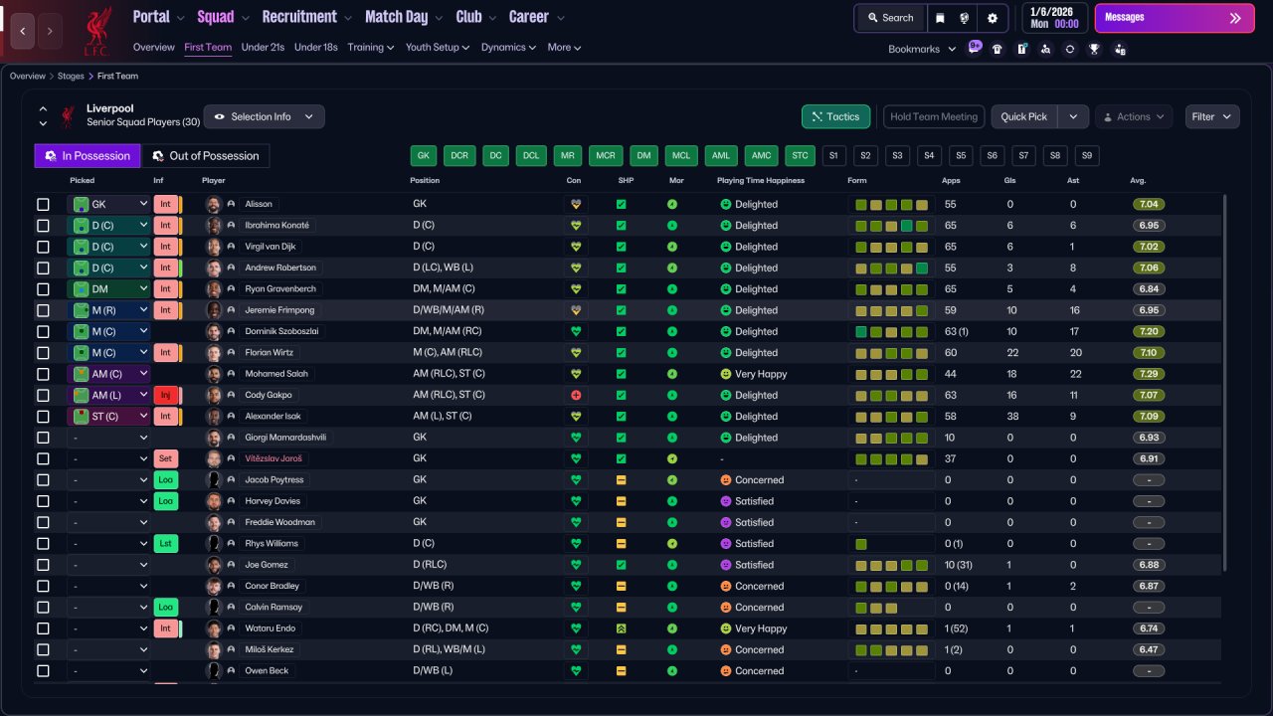Check the box beside Joe Gomez

(x=43, y=565)
